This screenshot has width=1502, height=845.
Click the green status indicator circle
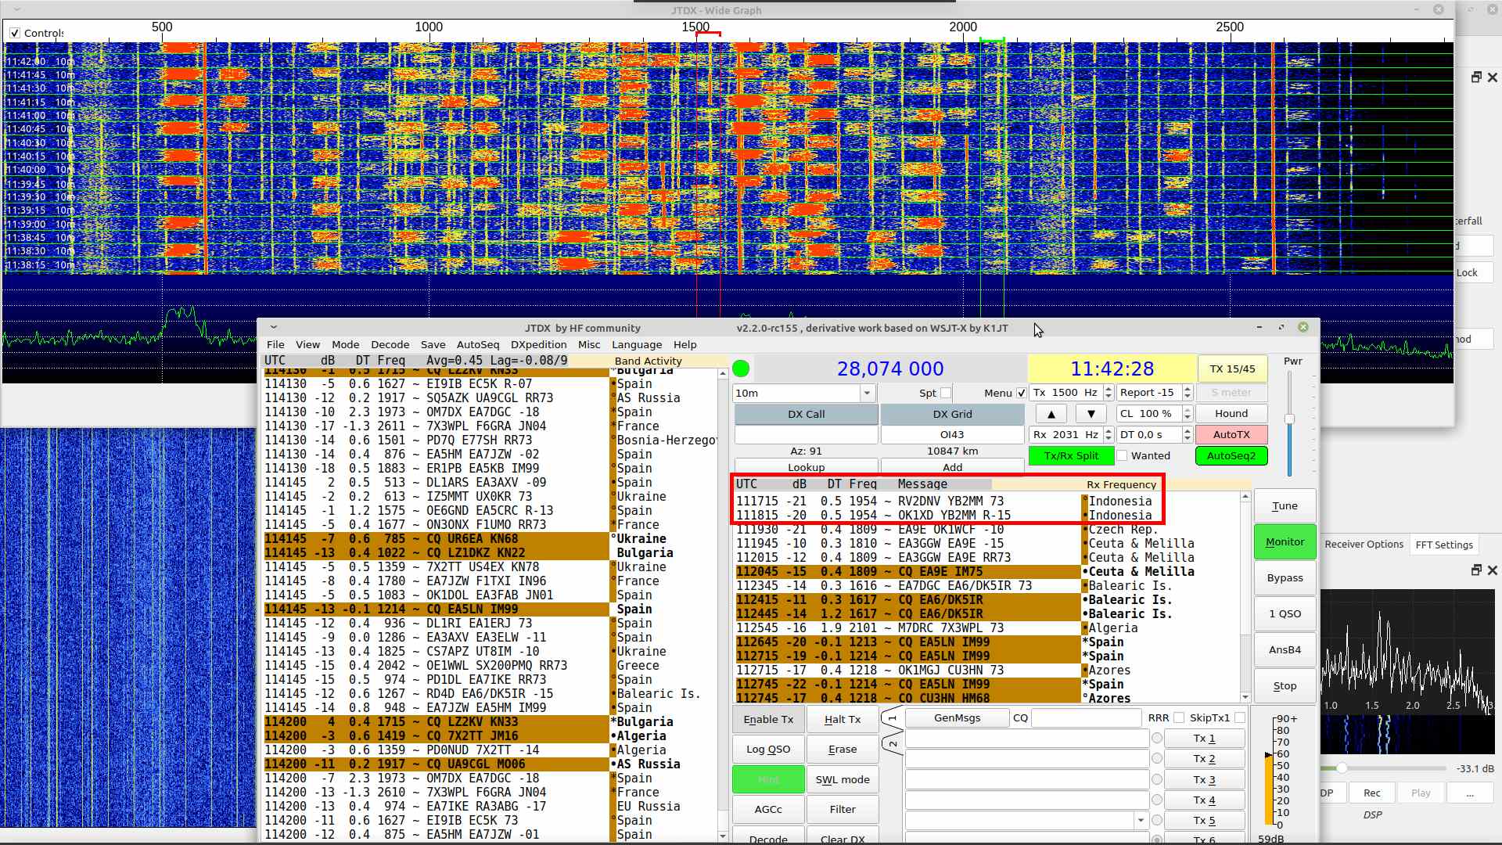(741, 369)
